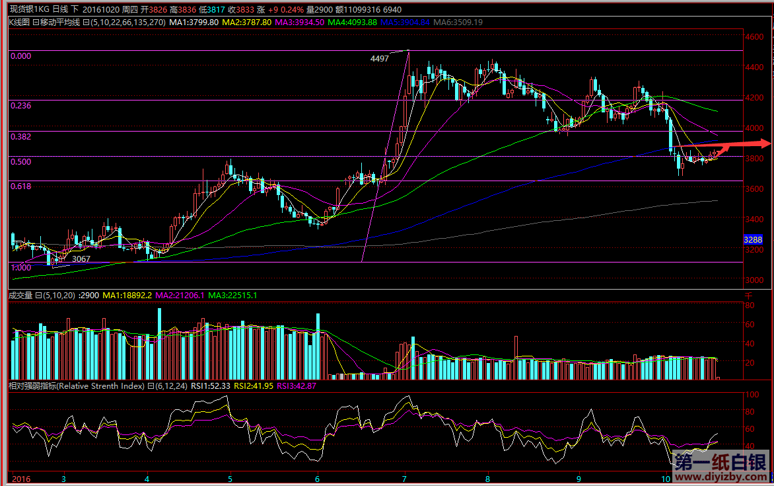Click the blue MA5:3904.84 legend color

(x=405, y=22)
